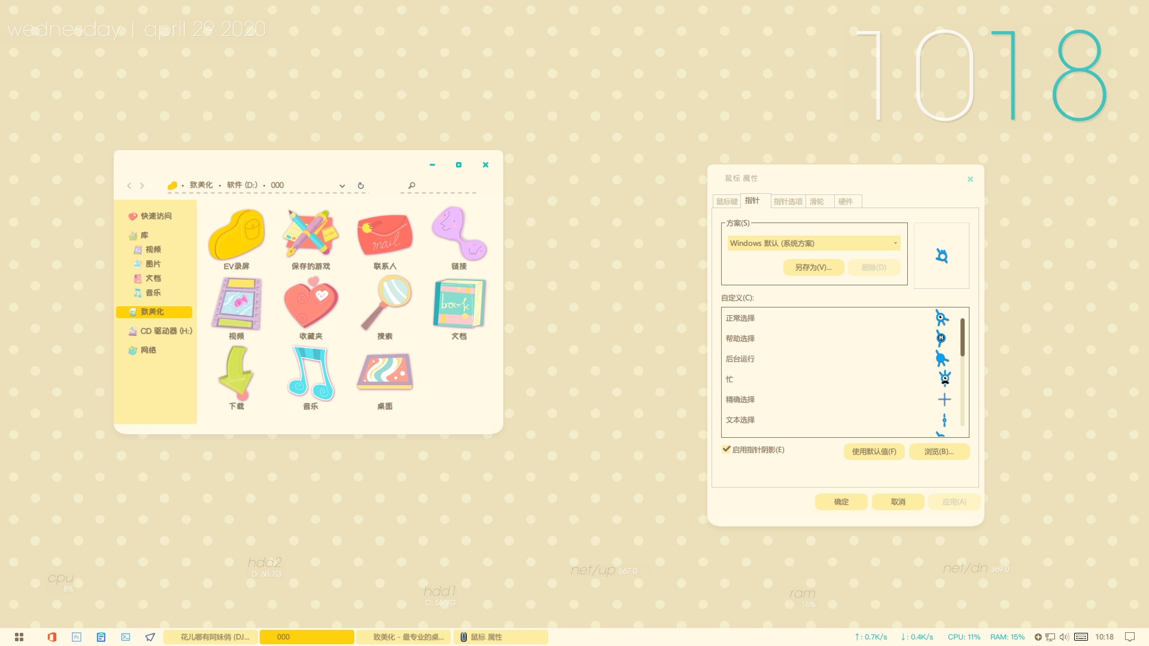Viewport: 1149px width, 646px height.
Task: Open the 文档 book icon
Action: point(459,304)
